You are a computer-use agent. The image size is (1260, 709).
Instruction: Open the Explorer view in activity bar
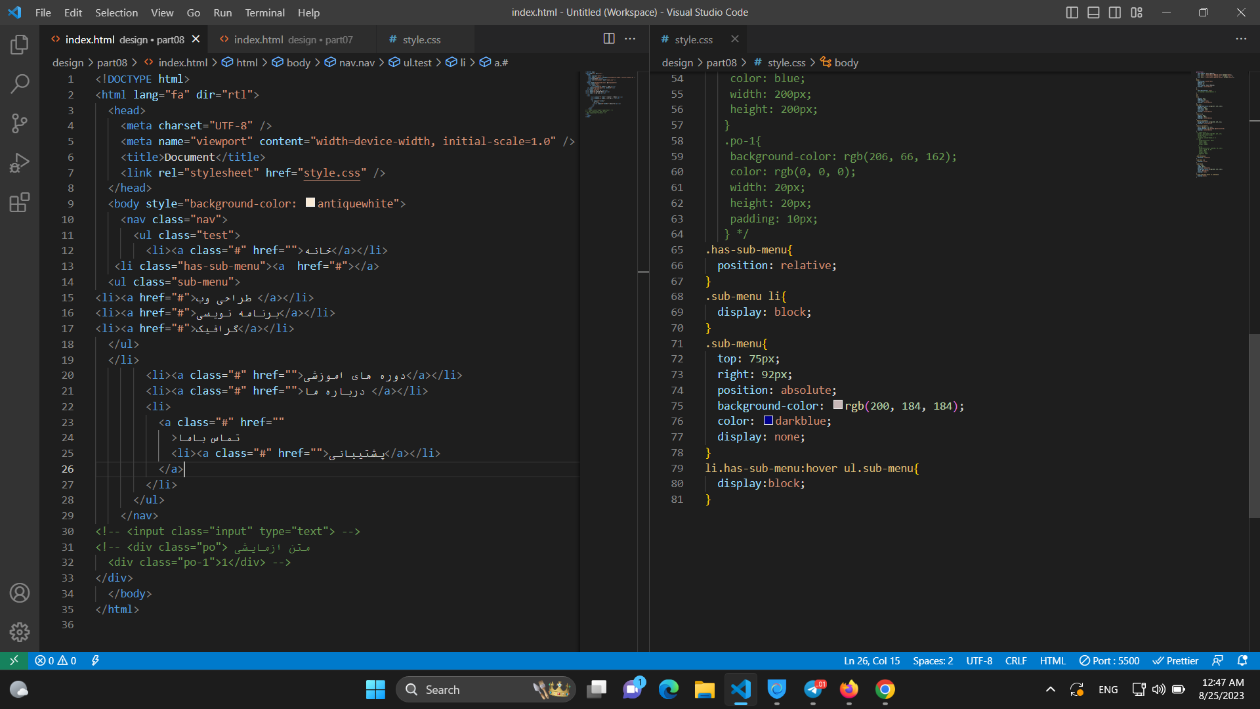[x=20, y=45]
